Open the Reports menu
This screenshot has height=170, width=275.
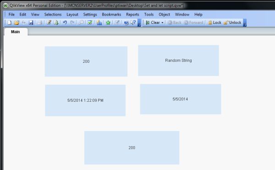[x=132, y=14]
